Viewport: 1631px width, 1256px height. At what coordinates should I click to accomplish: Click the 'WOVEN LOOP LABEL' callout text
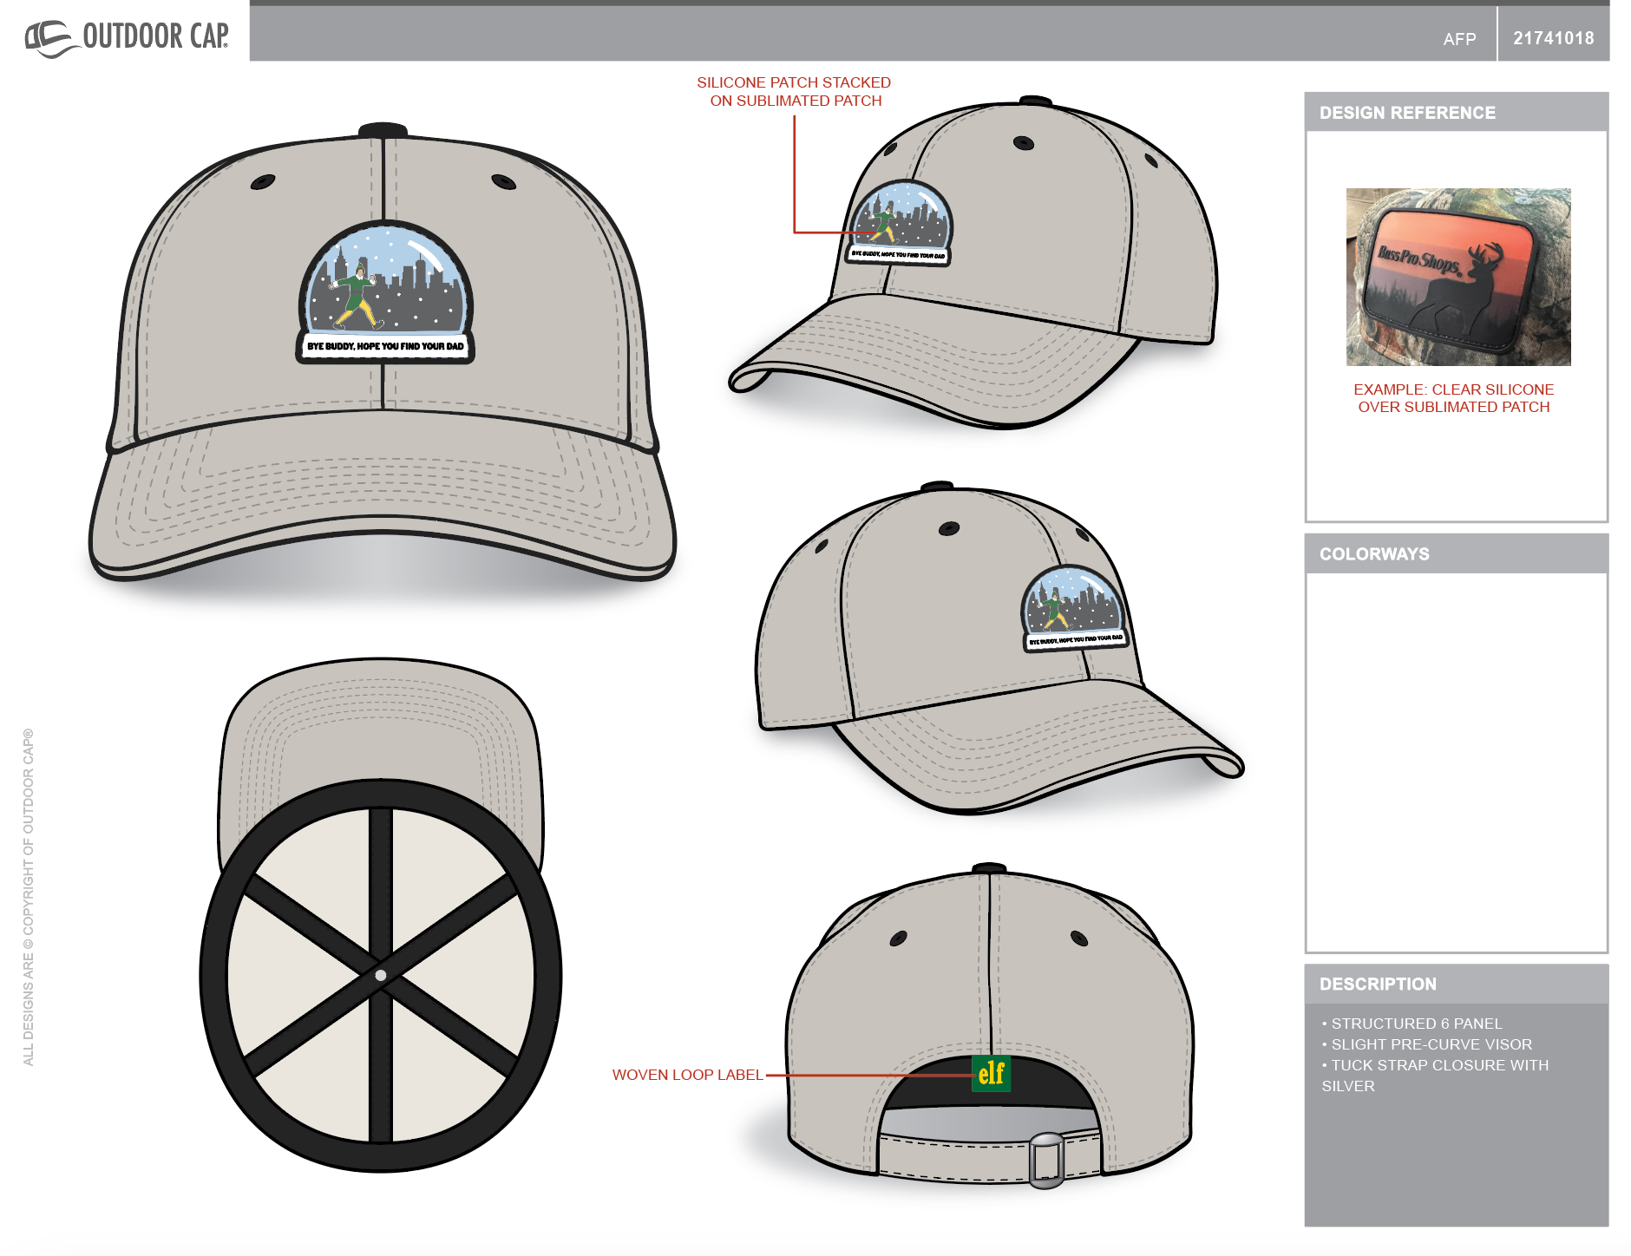(x=687, y=1075)
